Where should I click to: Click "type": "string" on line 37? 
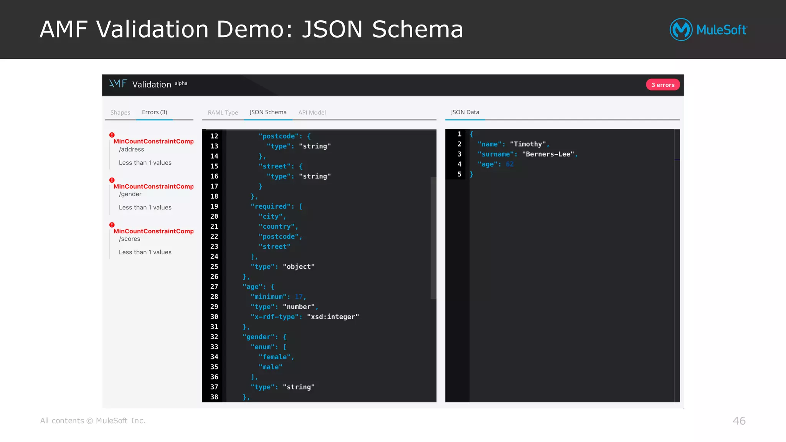pyautogui.click(x=282, y=387)
